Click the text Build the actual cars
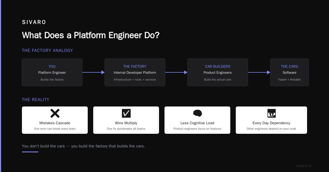The height and width of the screenshot is (172, 329). [218, 80]
